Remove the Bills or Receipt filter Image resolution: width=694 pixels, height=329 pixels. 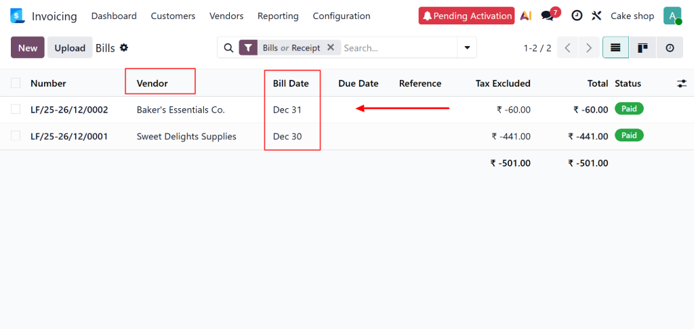pos(331,47)
